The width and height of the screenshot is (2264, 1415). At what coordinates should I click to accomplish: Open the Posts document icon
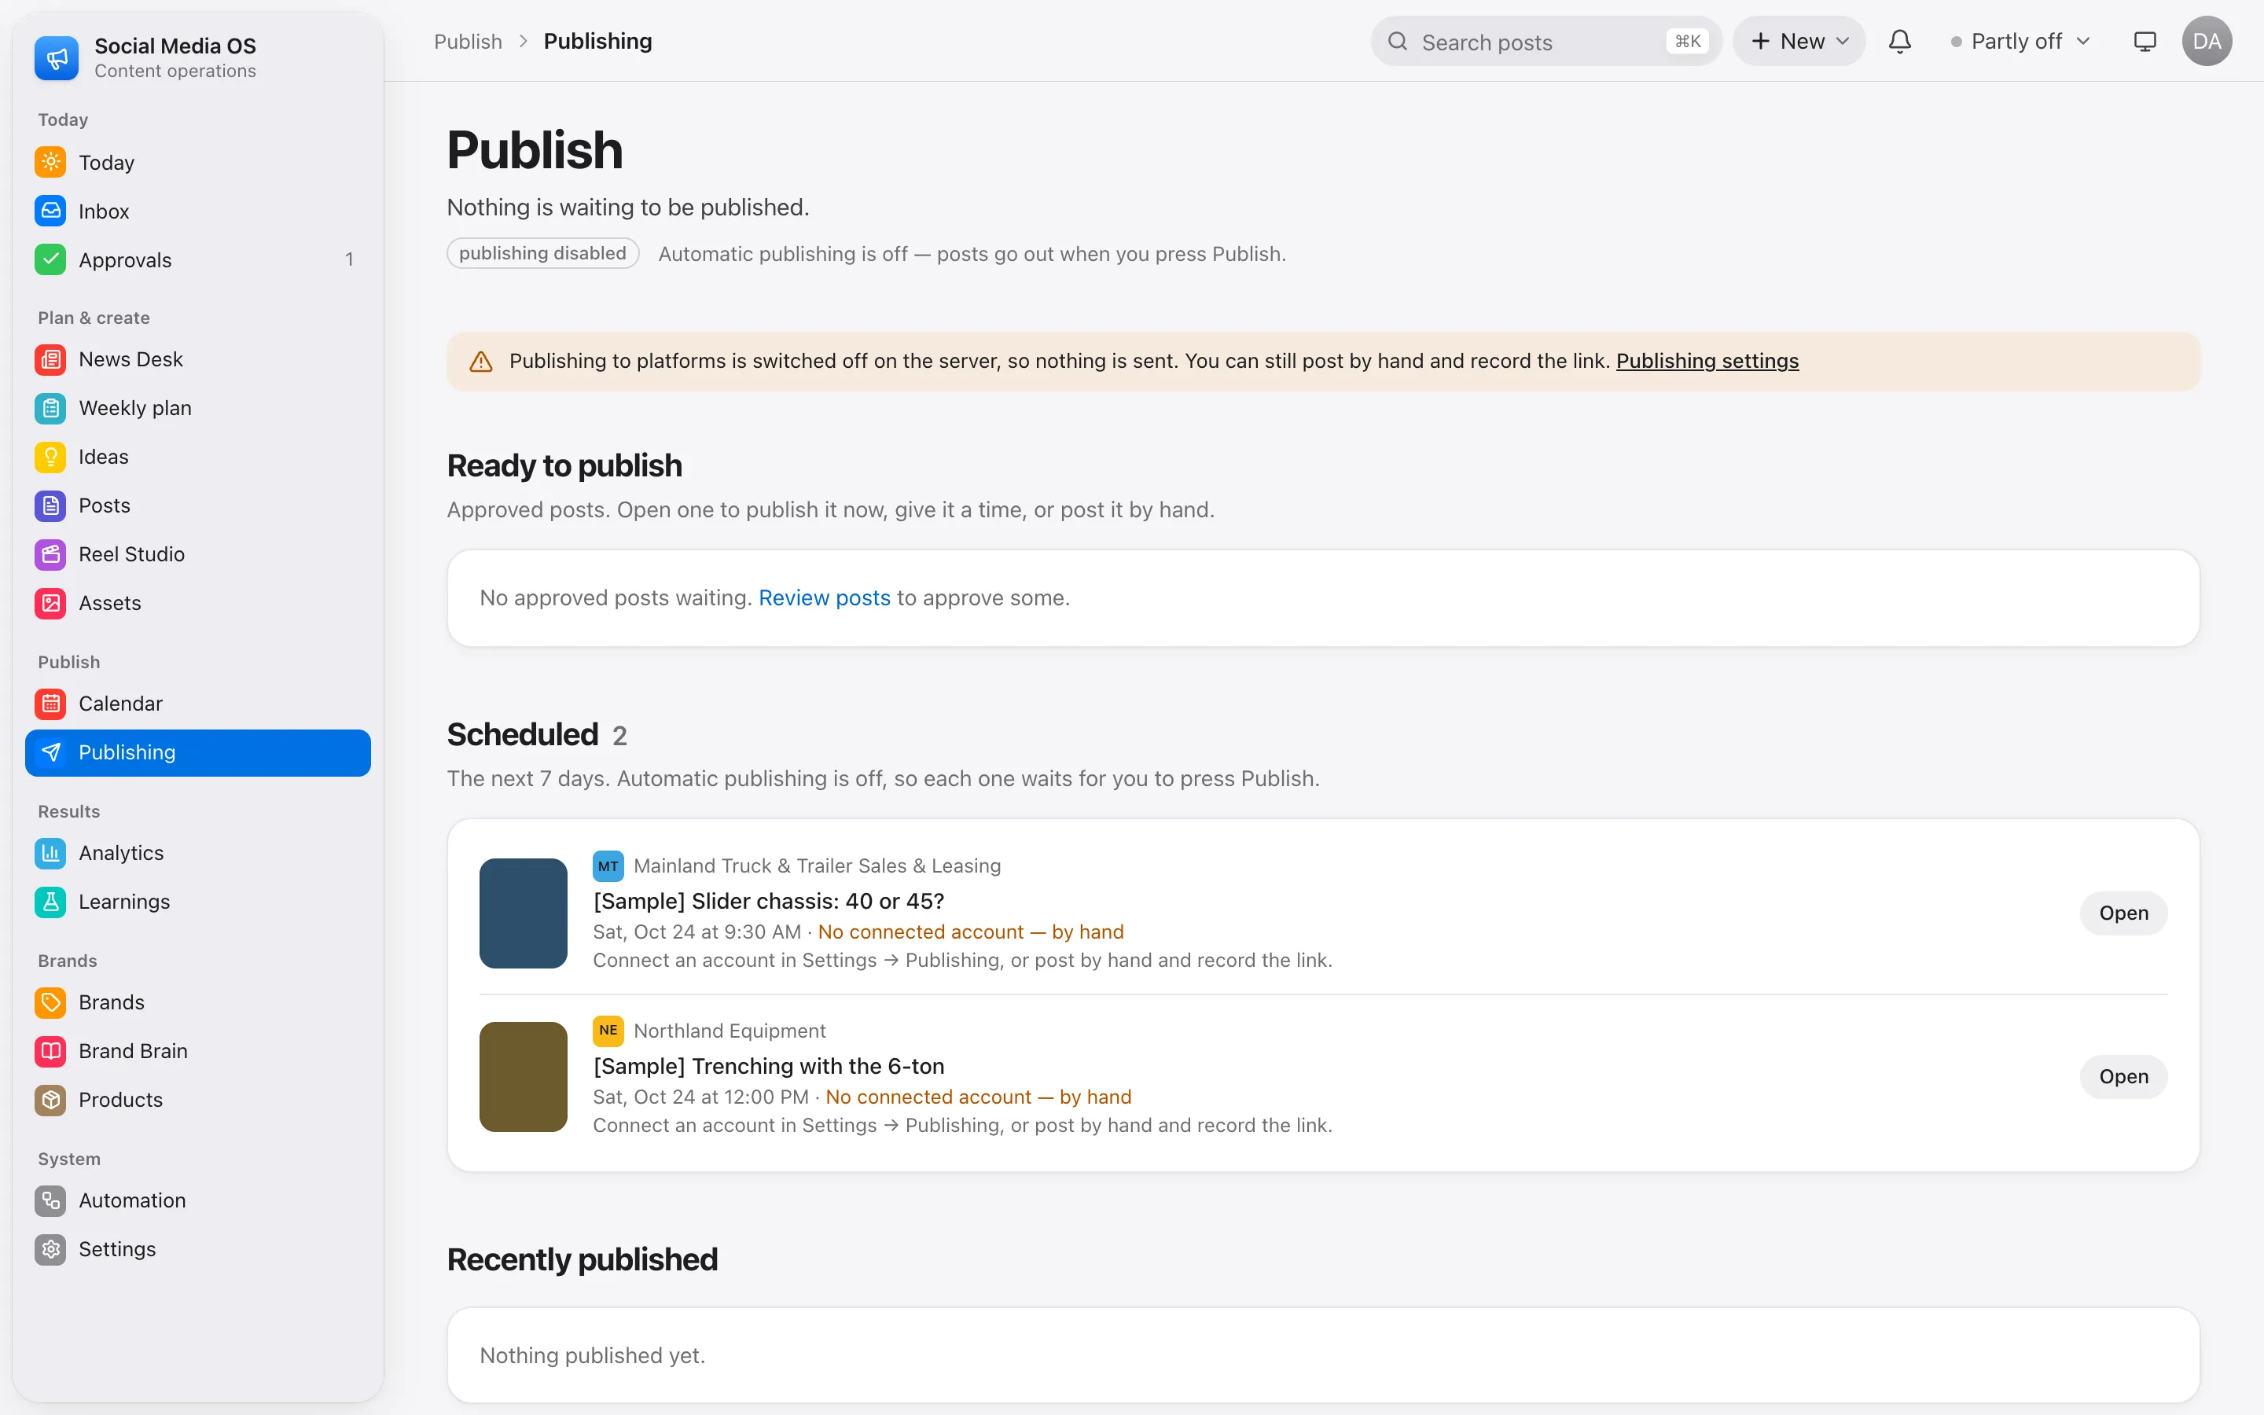click(50, 505)
